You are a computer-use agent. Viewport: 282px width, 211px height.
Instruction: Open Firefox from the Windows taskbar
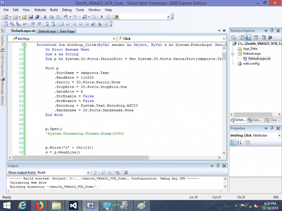click(x=39, y=205)
